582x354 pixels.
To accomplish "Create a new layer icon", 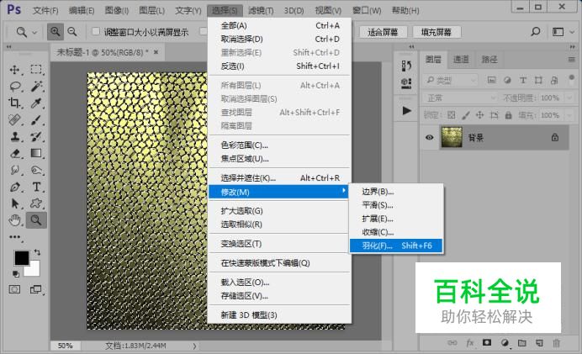I will (x=539, y=343).
